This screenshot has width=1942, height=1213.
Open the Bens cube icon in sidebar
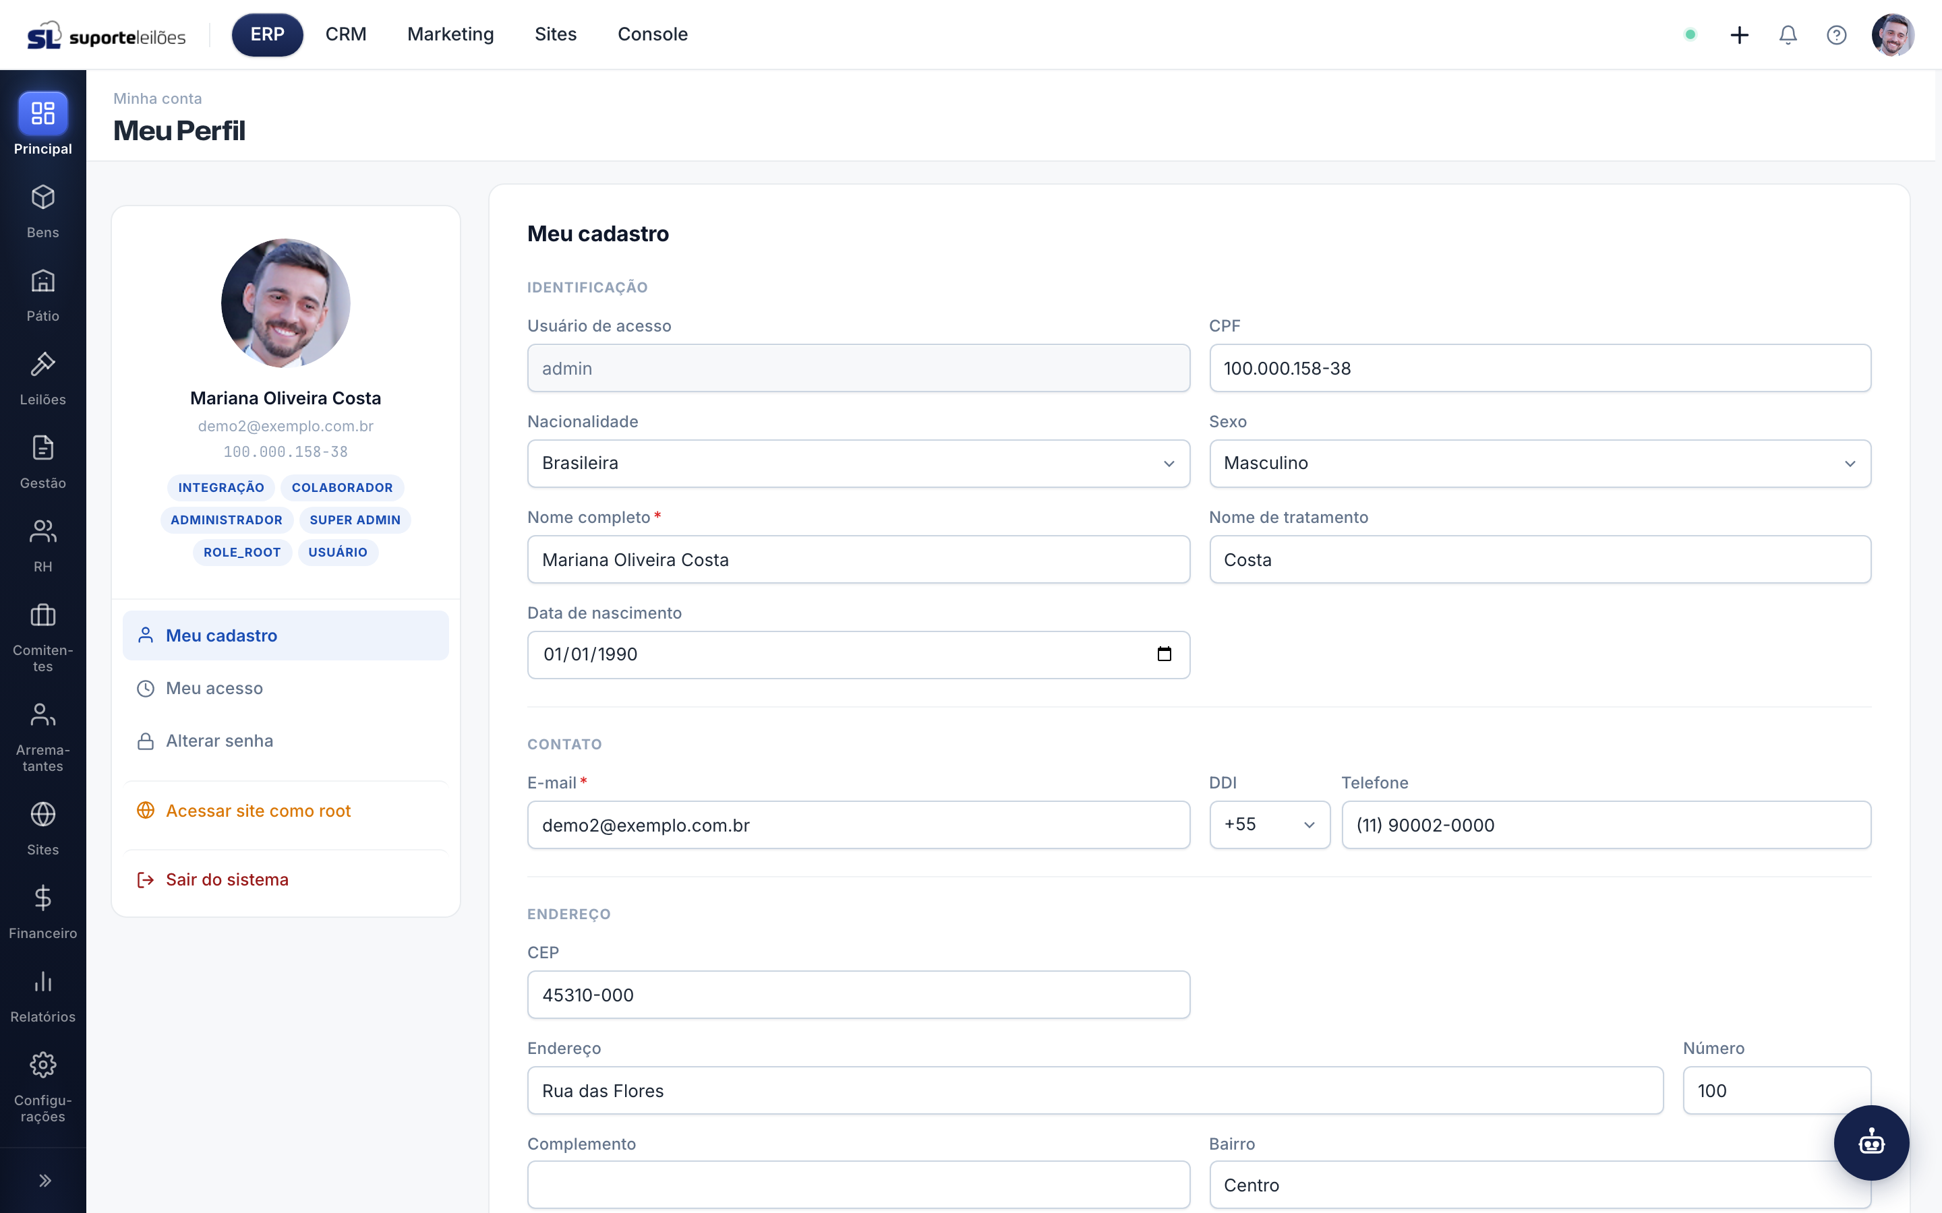(42, 197)
